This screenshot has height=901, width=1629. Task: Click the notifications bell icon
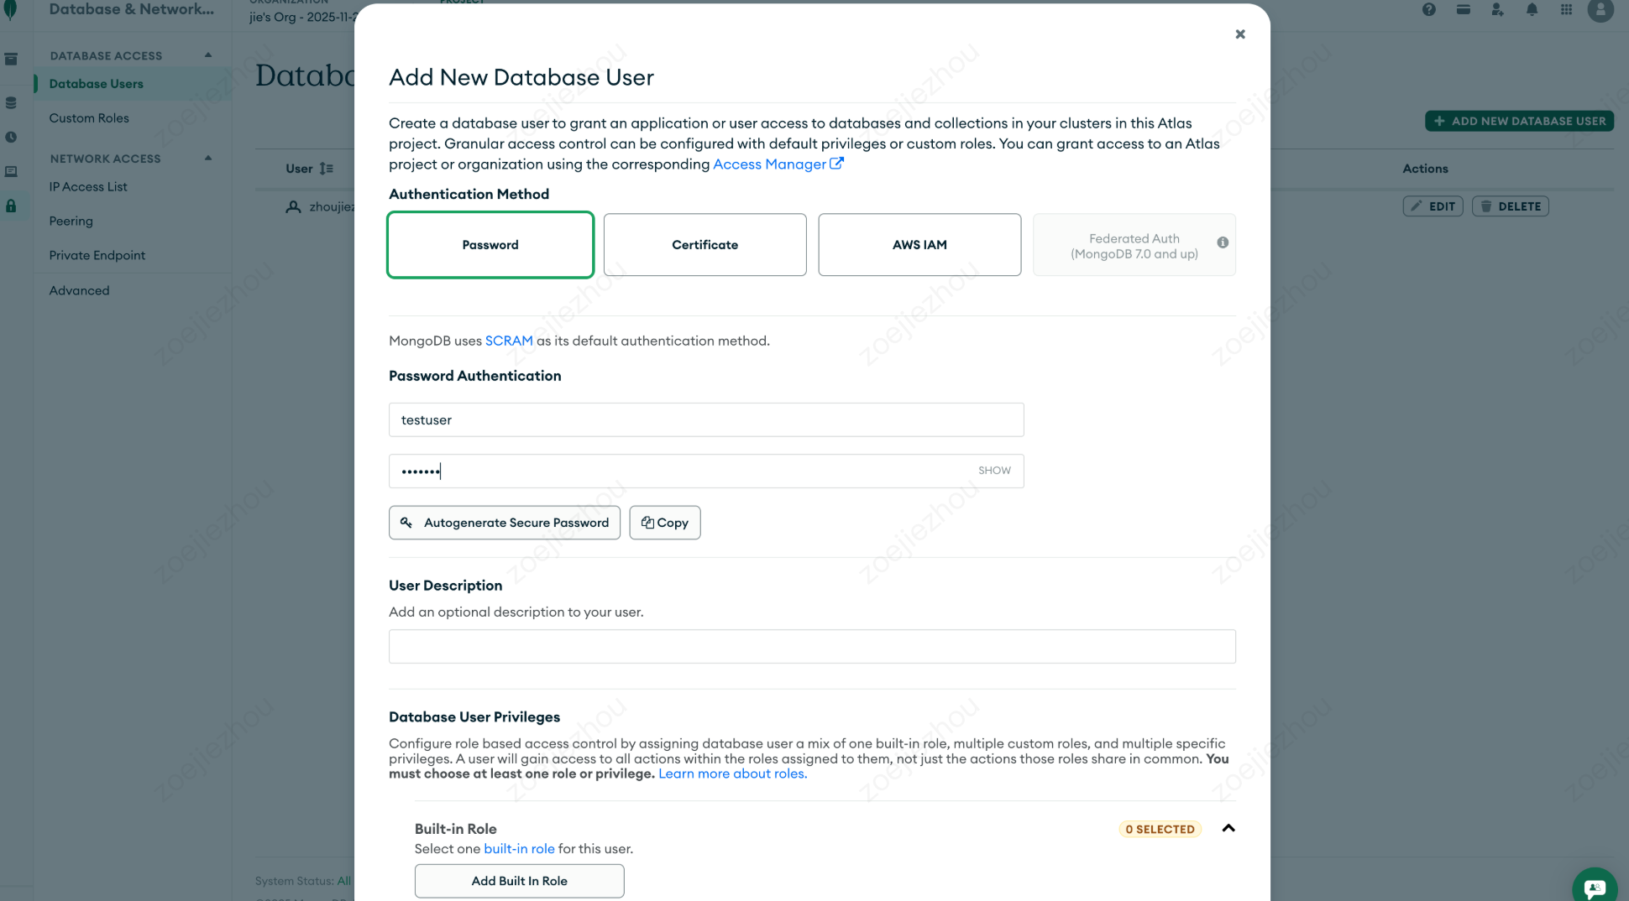coord(1532,10)
